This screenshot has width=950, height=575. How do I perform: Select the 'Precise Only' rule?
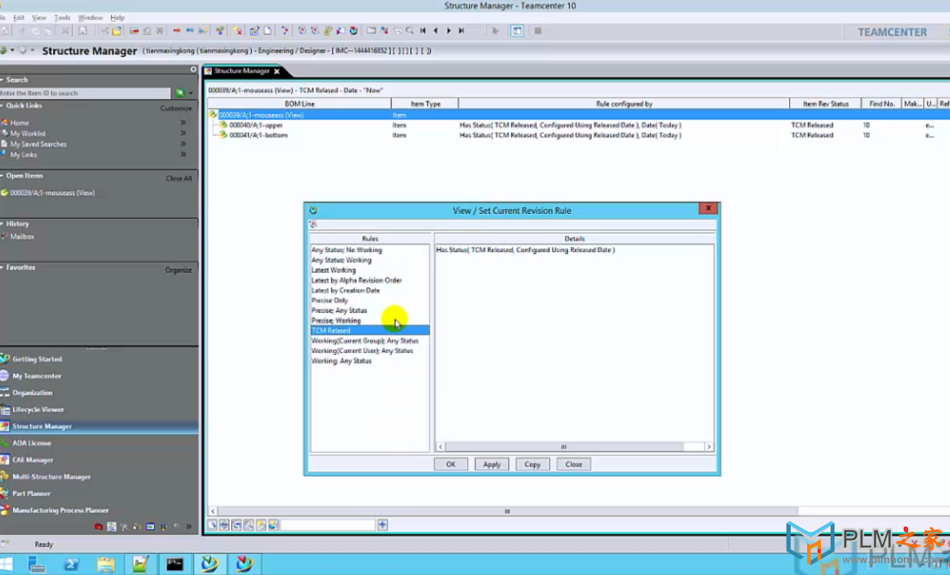(x=329, y=300)
